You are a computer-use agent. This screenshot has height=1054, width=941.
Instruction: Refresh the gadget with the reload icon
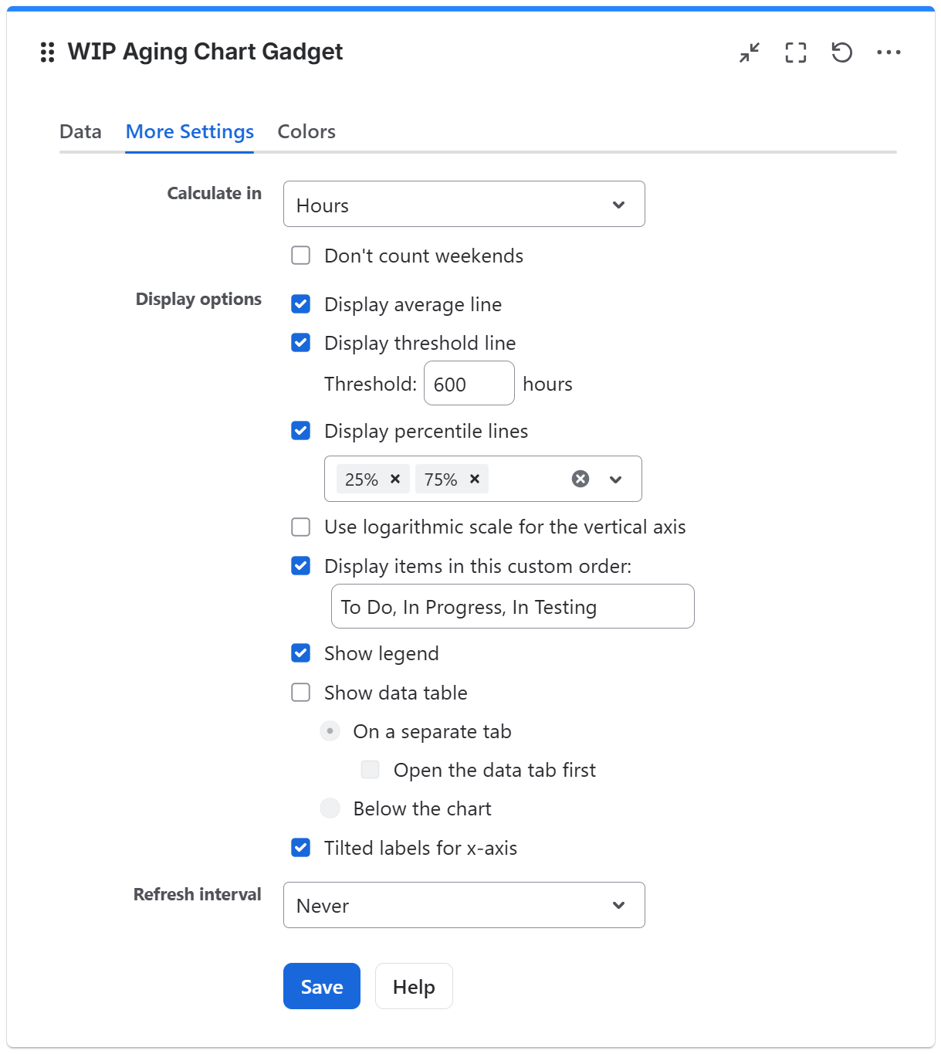pyautogui.click(x=842, y=53)
